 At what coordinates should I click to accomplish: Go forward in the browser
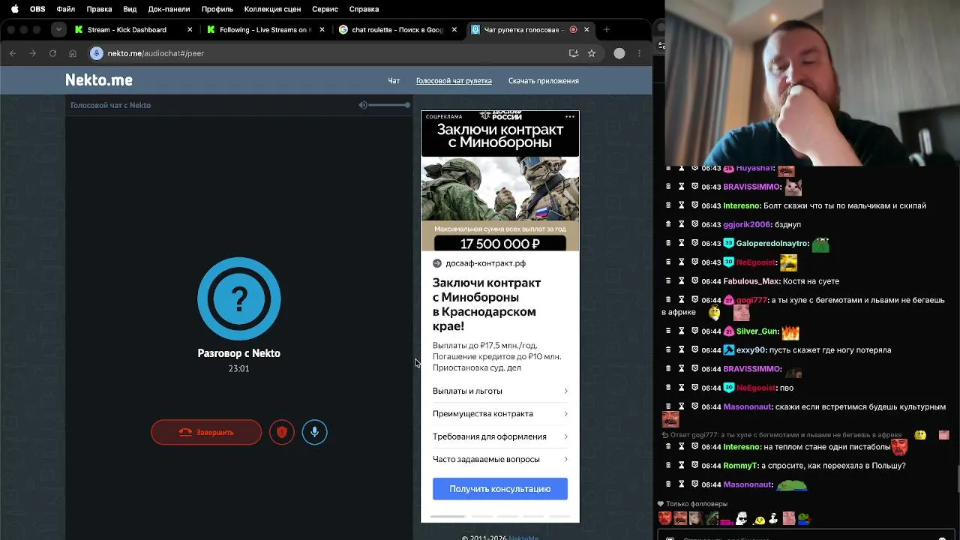[x=32, y=53]
